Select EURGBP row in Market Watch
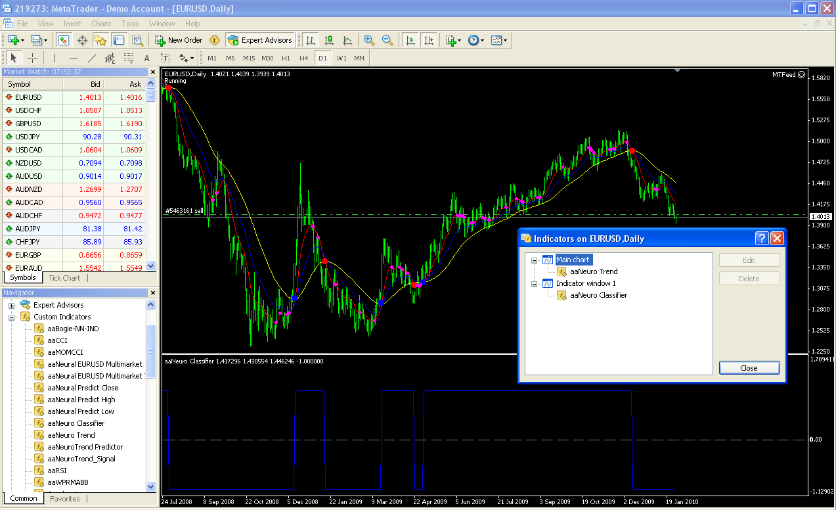Screen dimensions: 836x510 pos(74,255)
